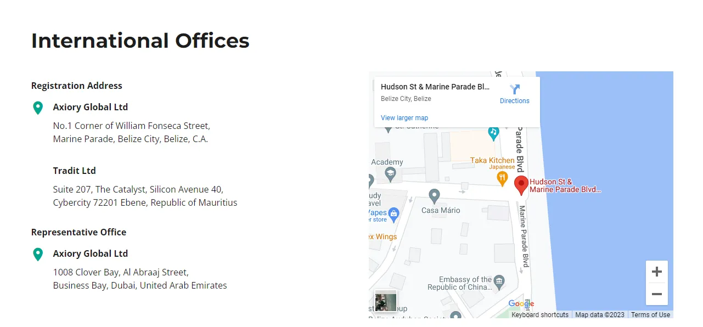Select the Representative Office label
This screenshot has width=703, height=327.
[x=79, y=232]
